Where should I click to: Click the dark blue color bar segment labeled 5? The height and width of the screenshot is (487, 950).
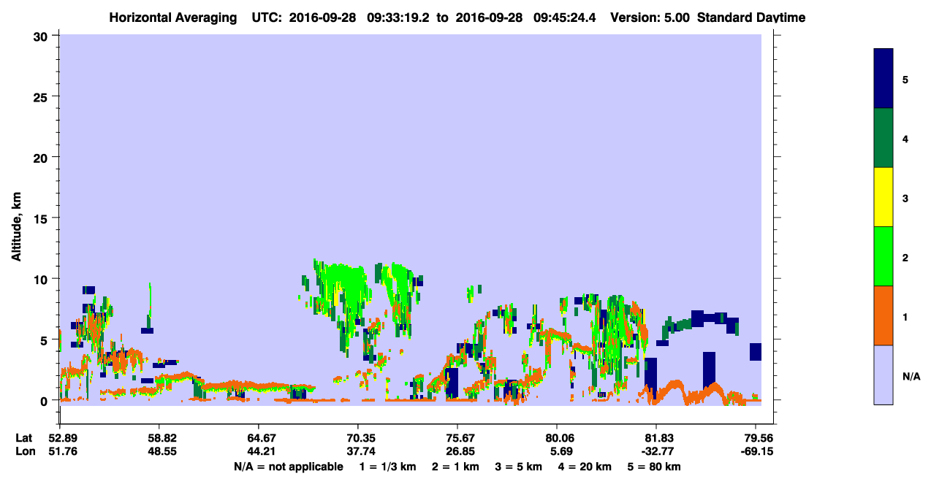(883, 78)
